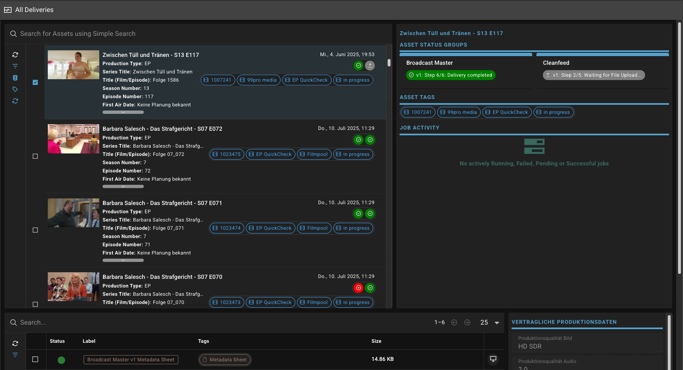Open the traffic light status filter
Image resolution: width=683 pixels, height=370 pixels.
click(x=15, y=78)
